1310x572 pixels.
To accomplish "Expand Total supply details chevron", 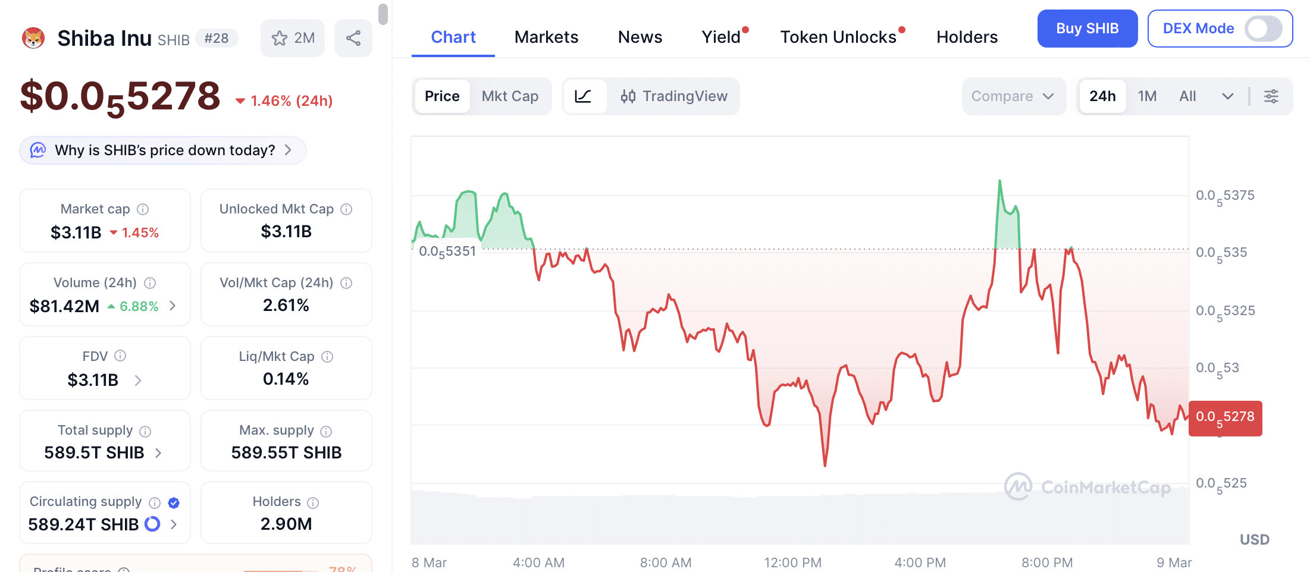I will point(158,453).
